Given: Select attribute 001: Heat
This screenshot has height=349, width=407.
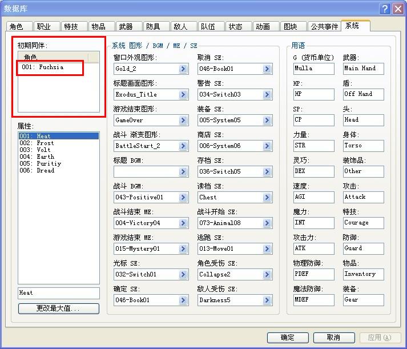Looking at the screenshot, I should coord(59,136).
